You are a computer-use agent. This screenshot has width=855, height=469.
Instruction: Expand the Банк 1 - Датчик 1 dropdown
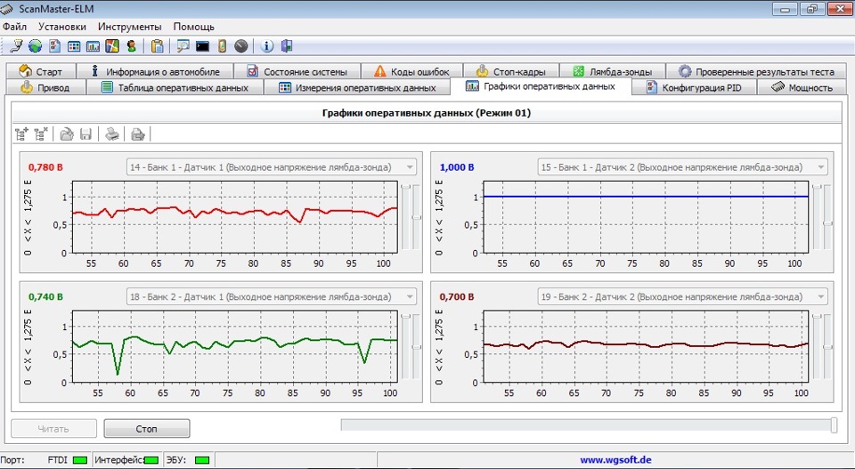click(x=409, y=167)
